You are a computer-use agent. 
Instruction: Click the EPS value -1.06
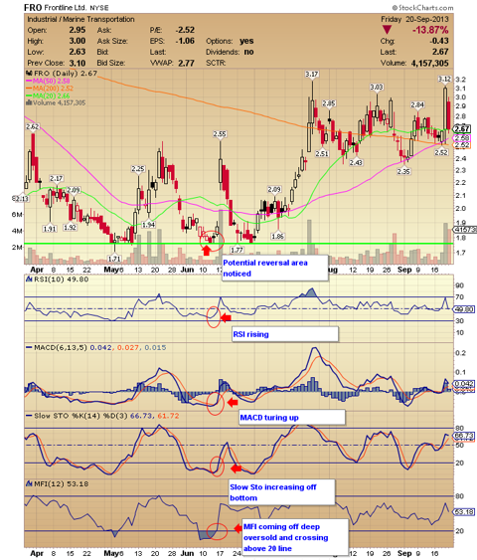click(185, 41)
